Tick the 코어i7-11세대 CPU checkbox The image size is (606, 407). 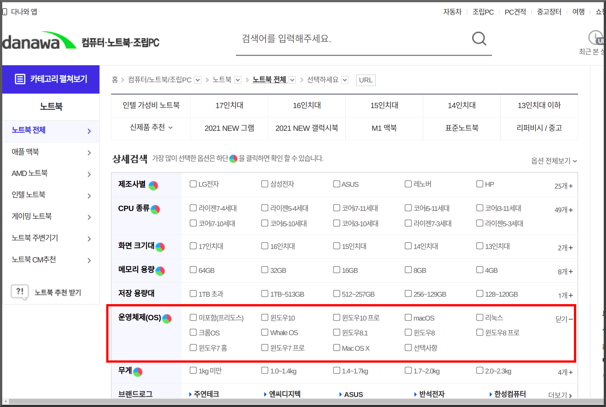(337, 208)
